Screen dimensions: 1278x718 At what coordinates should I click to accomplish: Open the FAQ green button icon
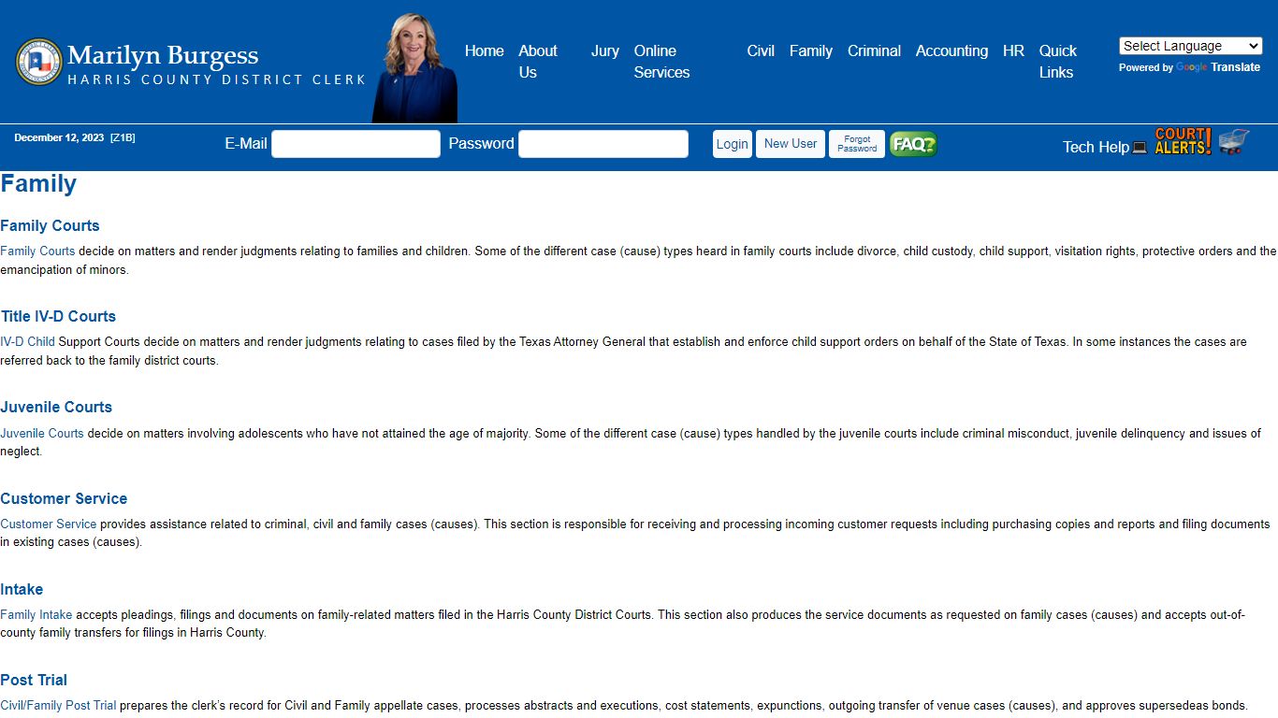click(x=913, y=144)
